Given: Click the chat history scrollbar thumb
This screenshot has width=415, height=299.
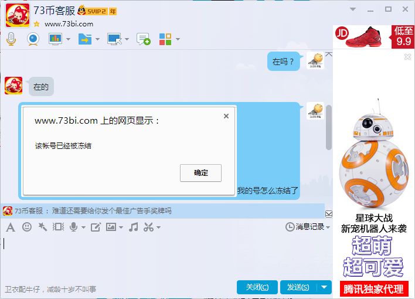Looking at the screenshot, I should point(329,128).
